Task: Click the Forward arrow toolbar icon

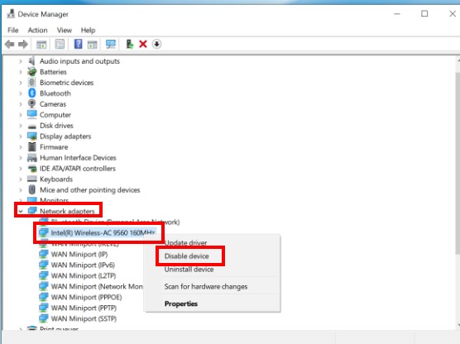Action: pos(23,45)
